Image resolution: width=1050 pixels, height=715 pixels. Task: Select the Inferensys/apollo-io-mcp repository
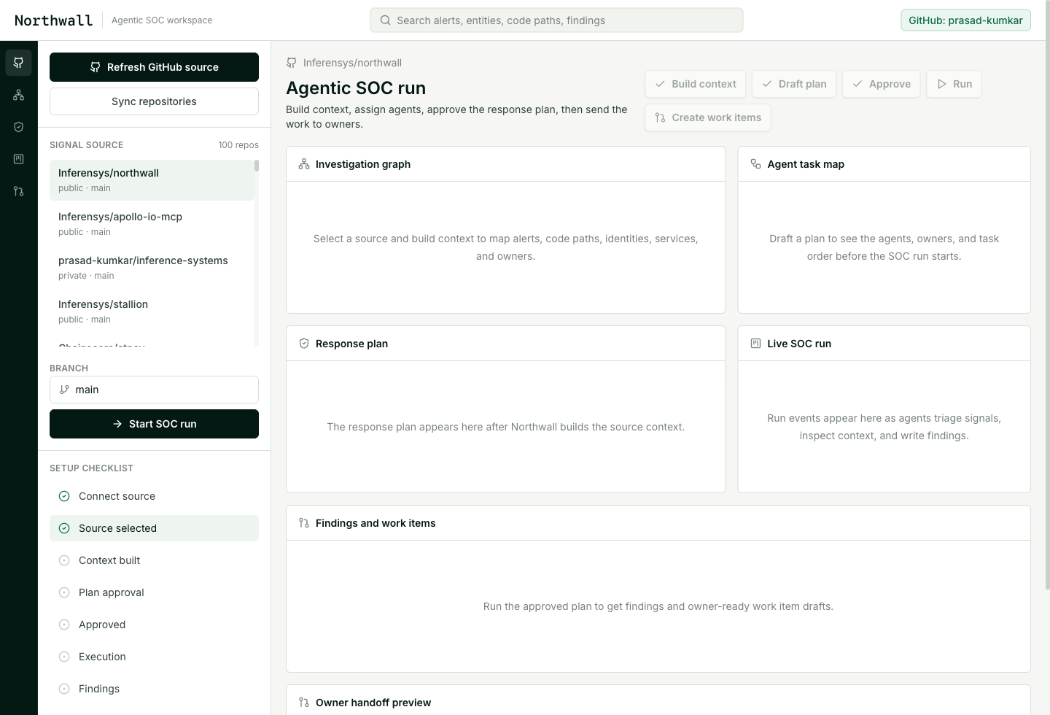[152, 224]
